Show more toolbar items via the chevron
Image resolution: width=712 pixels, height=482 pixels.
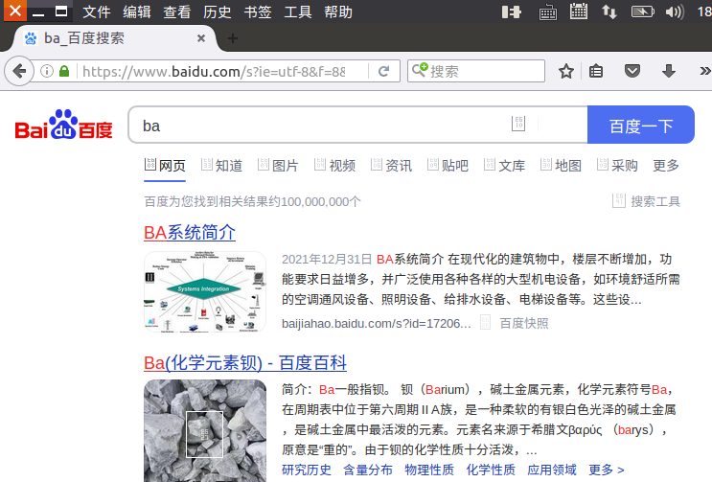[704, 71]
